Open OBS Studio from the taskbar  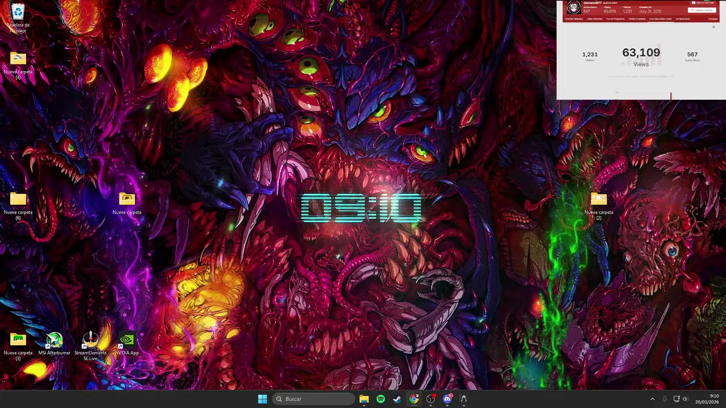[430, 399]
